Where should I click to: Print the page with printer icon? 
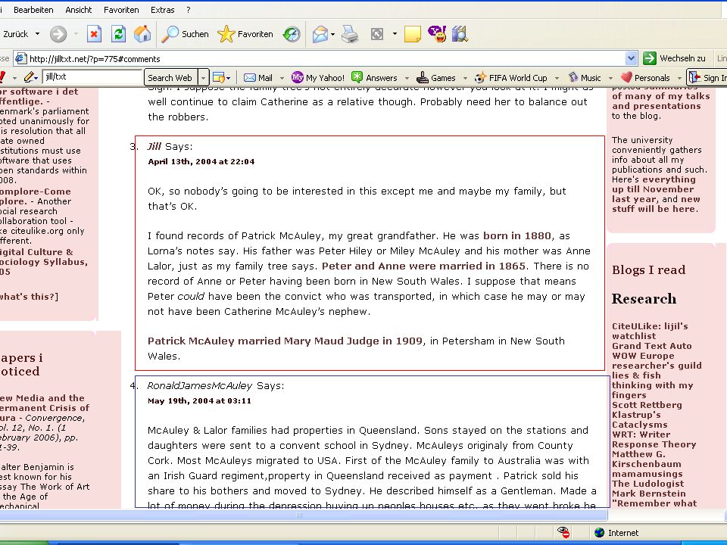[x=350, y=34]
